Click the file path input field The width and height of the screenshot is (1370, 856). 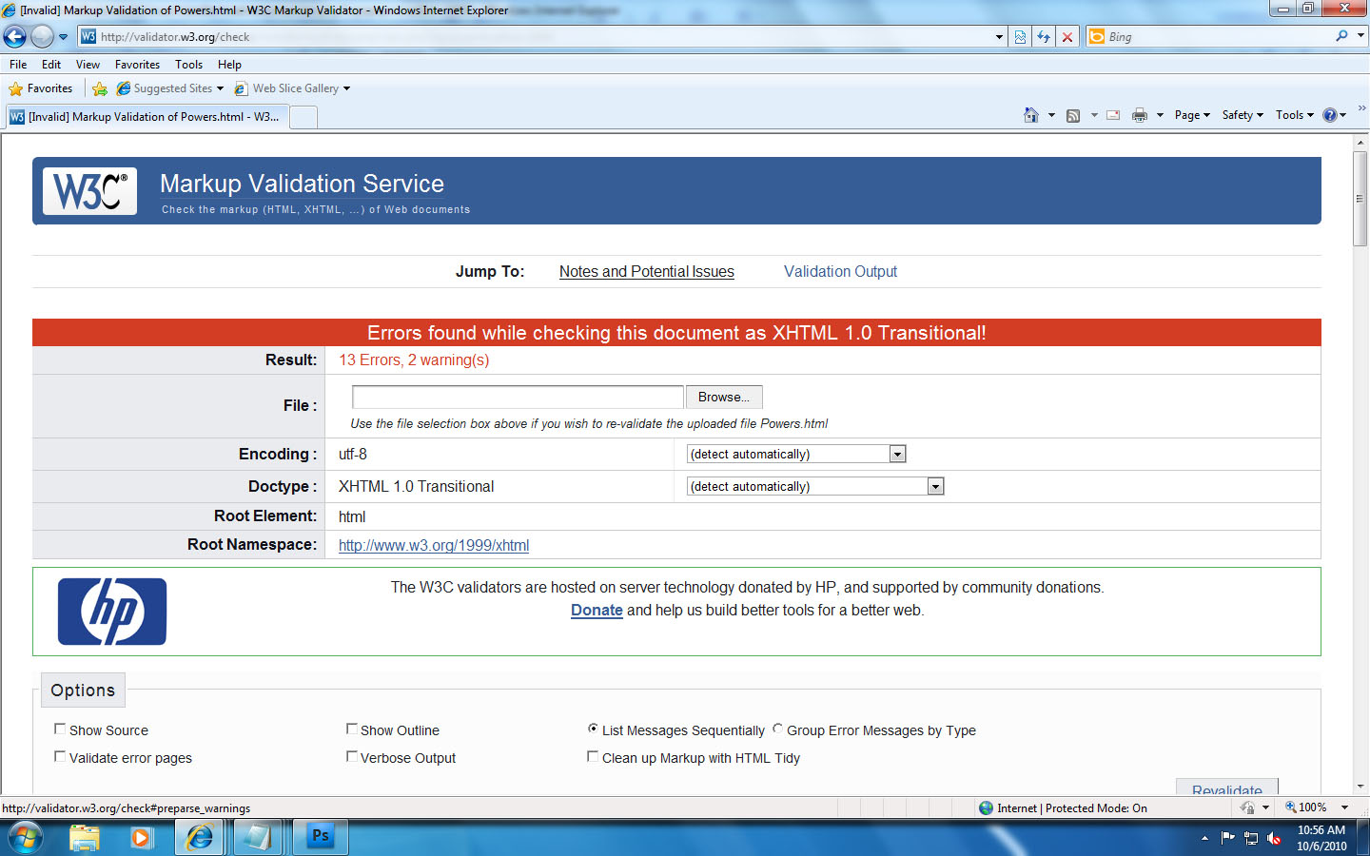pos(518,398)
